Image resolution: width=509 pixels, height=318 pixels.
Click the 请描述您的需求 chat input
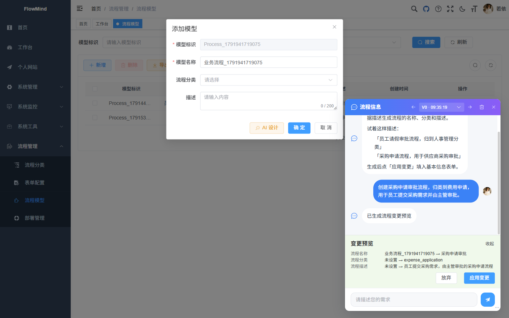click(x=414, y=300)
